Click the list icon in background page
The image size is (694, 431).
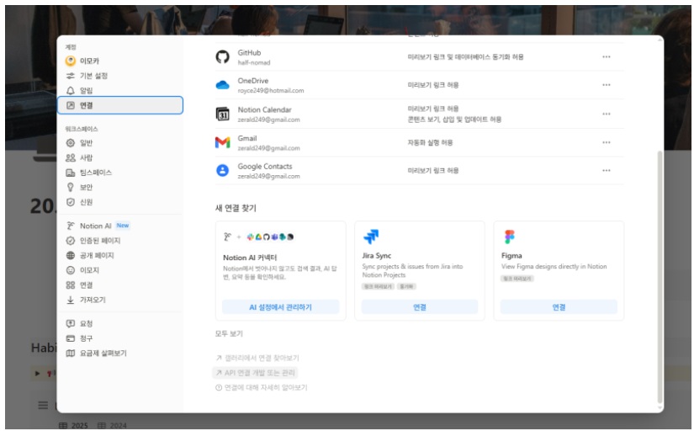pyautogui.click(x=43, y=405)
